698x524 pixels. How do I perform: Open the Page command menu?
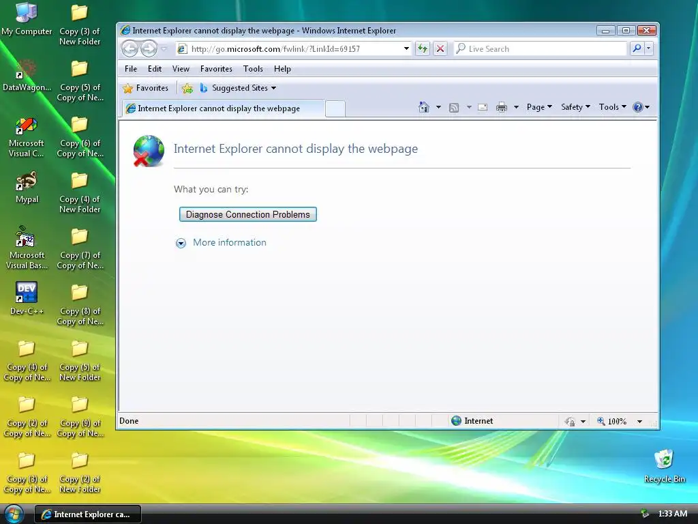coord(539,107)
